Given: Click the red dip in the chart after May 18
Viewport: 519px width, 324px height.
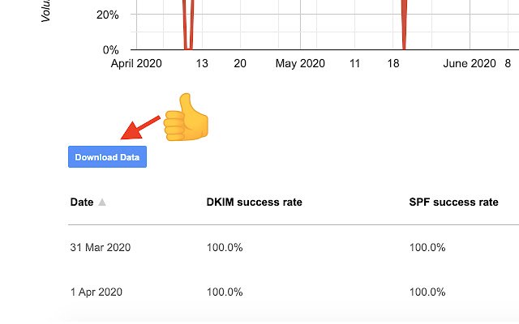Looking at the screenshot, I should click(x=403, y=24).
